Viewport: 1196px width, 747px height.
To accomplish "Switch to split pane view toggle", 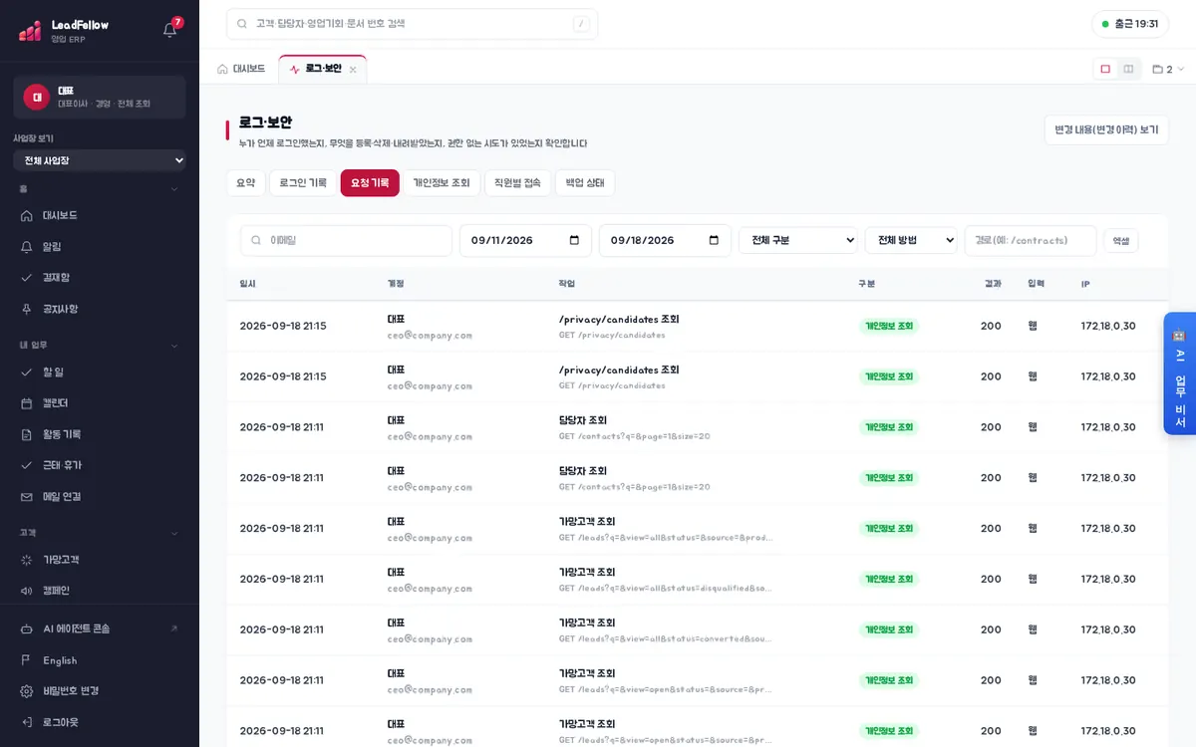I will [x=1128, y=70].
